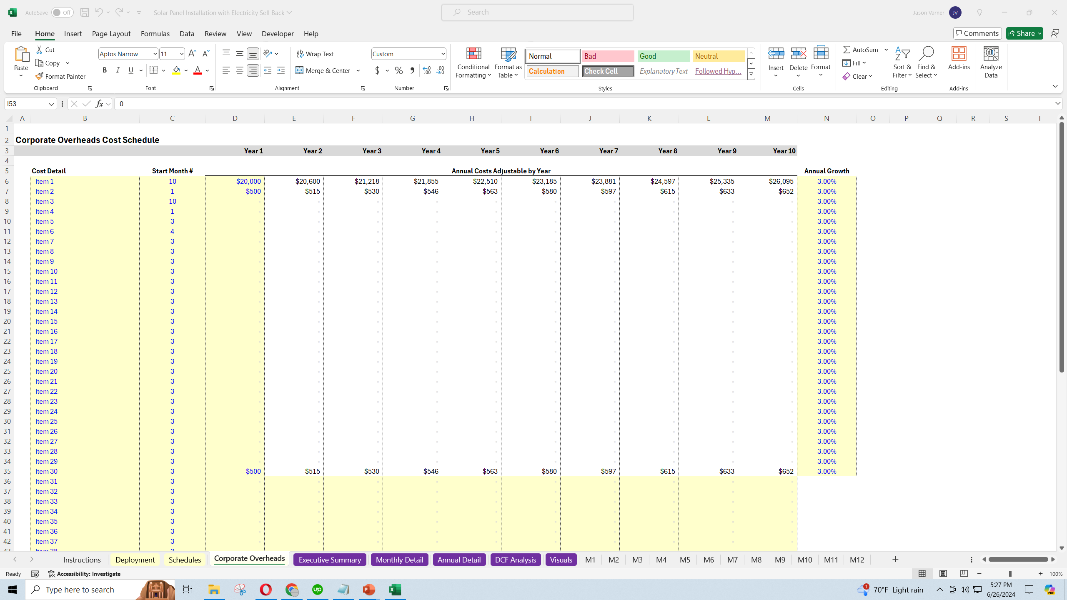This screenshot has height=600, width=1067.
Task: Click the Comments button
Action: coord(977,33)
